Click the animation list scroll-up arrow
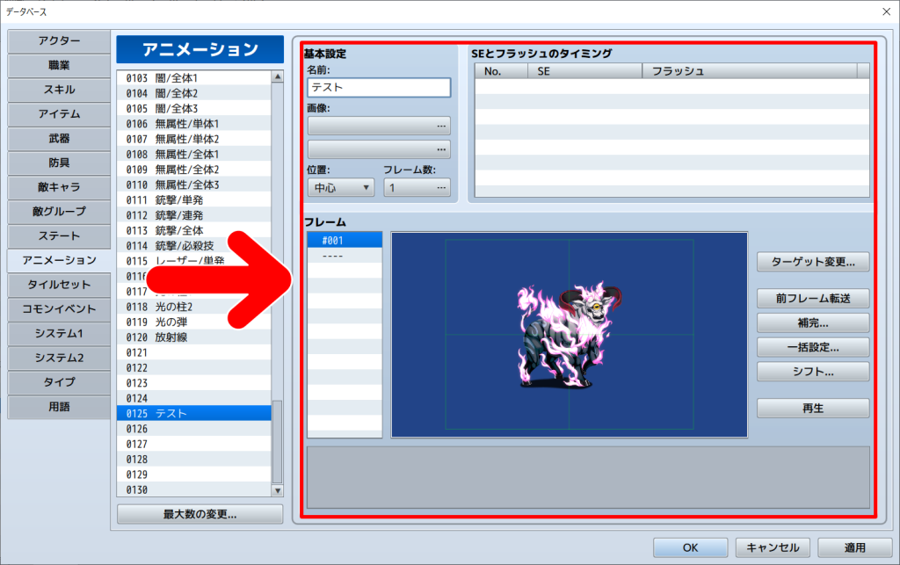The image size is (900, 565). click(278, 76)
